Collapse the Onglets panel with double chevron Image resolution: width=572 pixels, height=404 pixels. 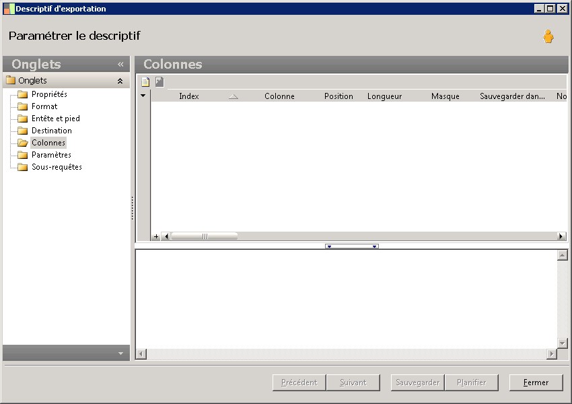(120, 64)
